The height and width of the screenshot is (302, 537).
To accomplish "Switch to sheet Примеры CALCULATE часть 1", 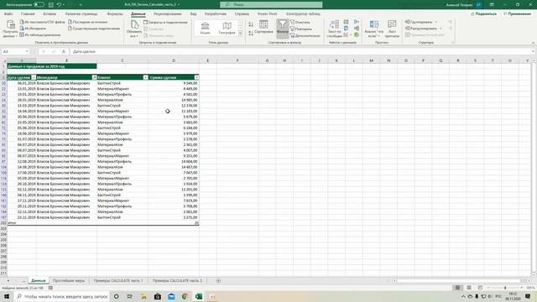I will 118,281.
